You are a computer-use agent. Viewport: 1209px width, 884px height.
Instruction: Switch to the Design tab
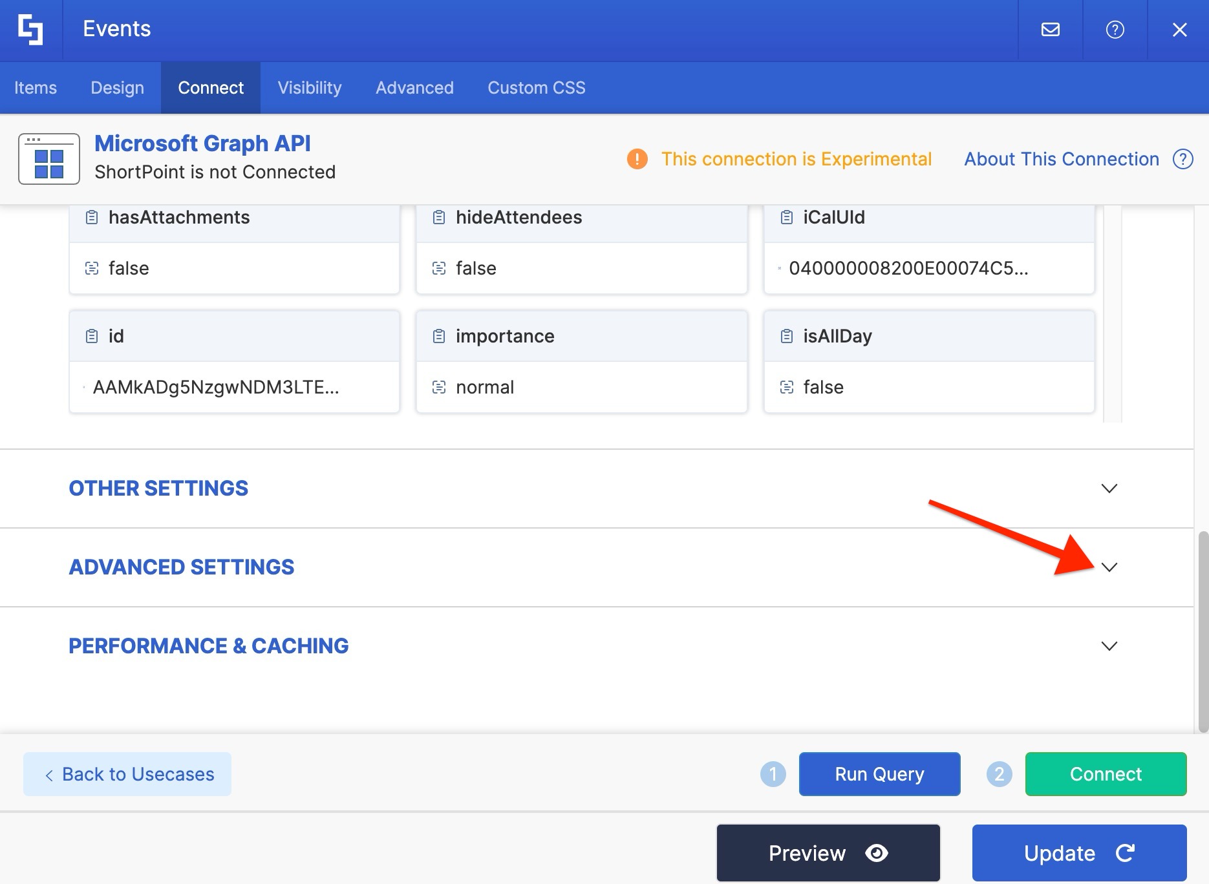tap(117, 88)
